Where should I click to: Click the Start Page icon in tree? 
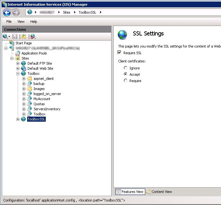click(x=12, y=43)
